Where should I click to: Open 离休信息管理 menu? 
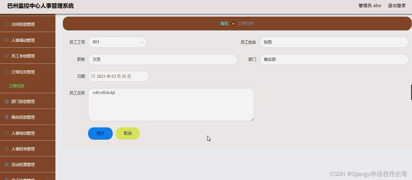[28, 117]
